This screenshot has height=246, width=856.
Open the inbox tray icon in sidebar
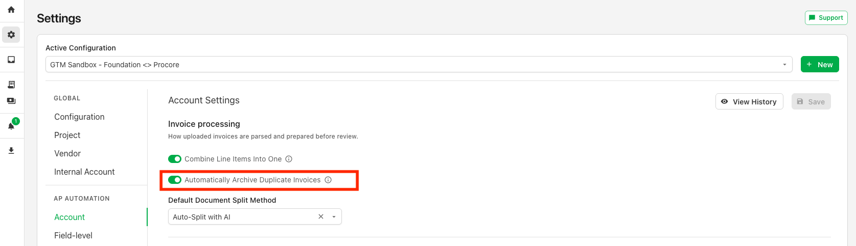[x=11, y=60]
